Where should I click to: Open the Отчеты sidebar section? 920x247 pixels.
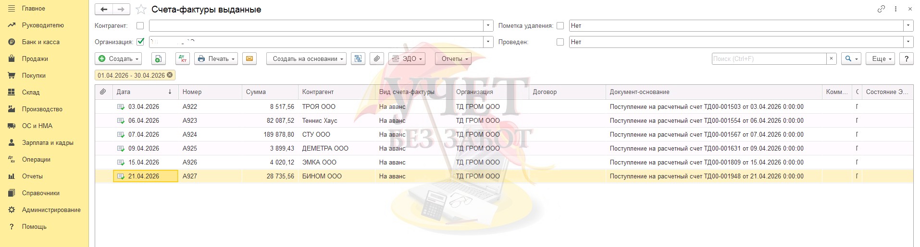pos(32,176)
